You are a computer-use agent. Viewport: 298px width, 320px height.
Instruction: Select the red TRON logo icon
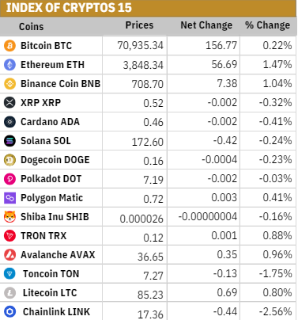[x=9, y=236]
